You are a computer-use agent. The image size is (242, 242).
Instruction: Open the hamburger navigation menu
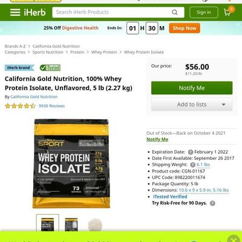pyautogui.click(x=15, y=12)
